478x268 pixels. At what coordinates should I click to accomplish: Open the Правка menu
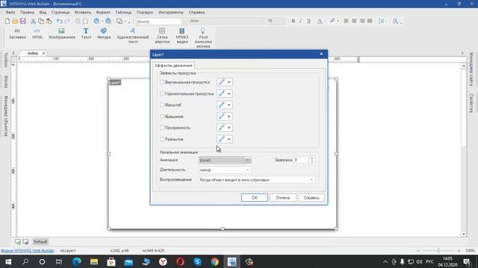(x=27, y=13)
